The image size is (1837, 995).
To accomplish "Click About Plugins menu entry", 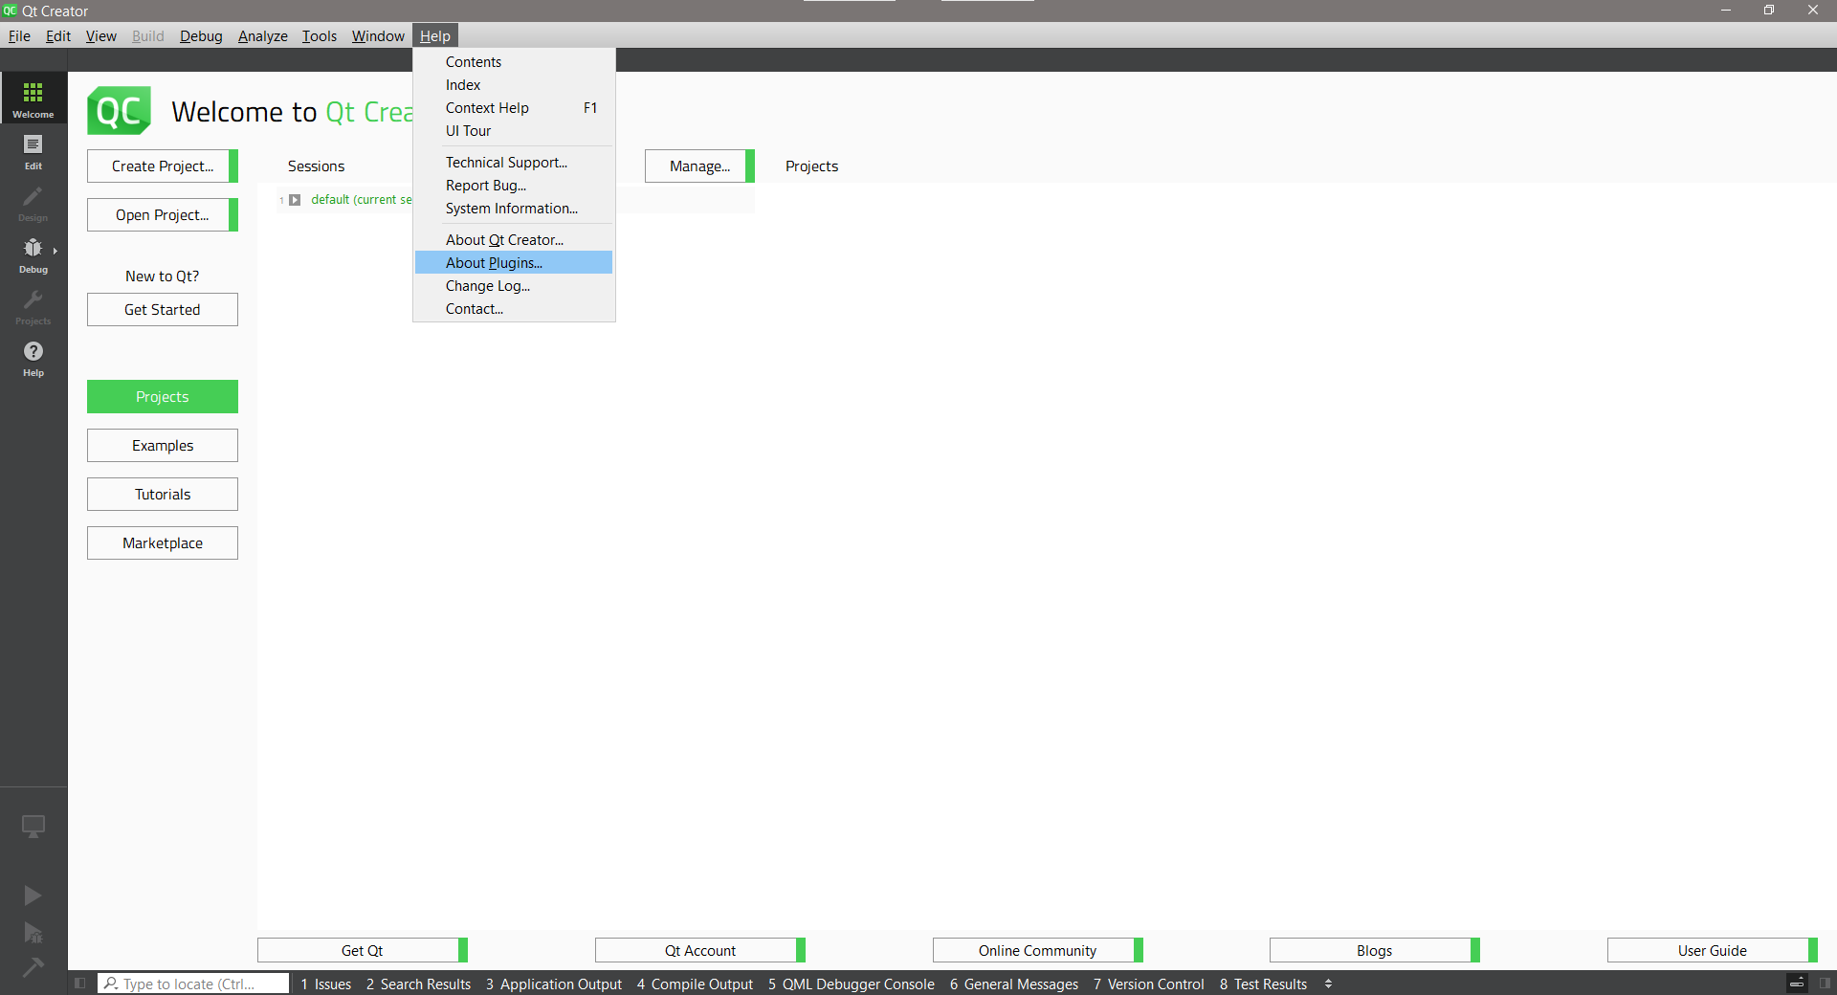I will click(514, 263).
